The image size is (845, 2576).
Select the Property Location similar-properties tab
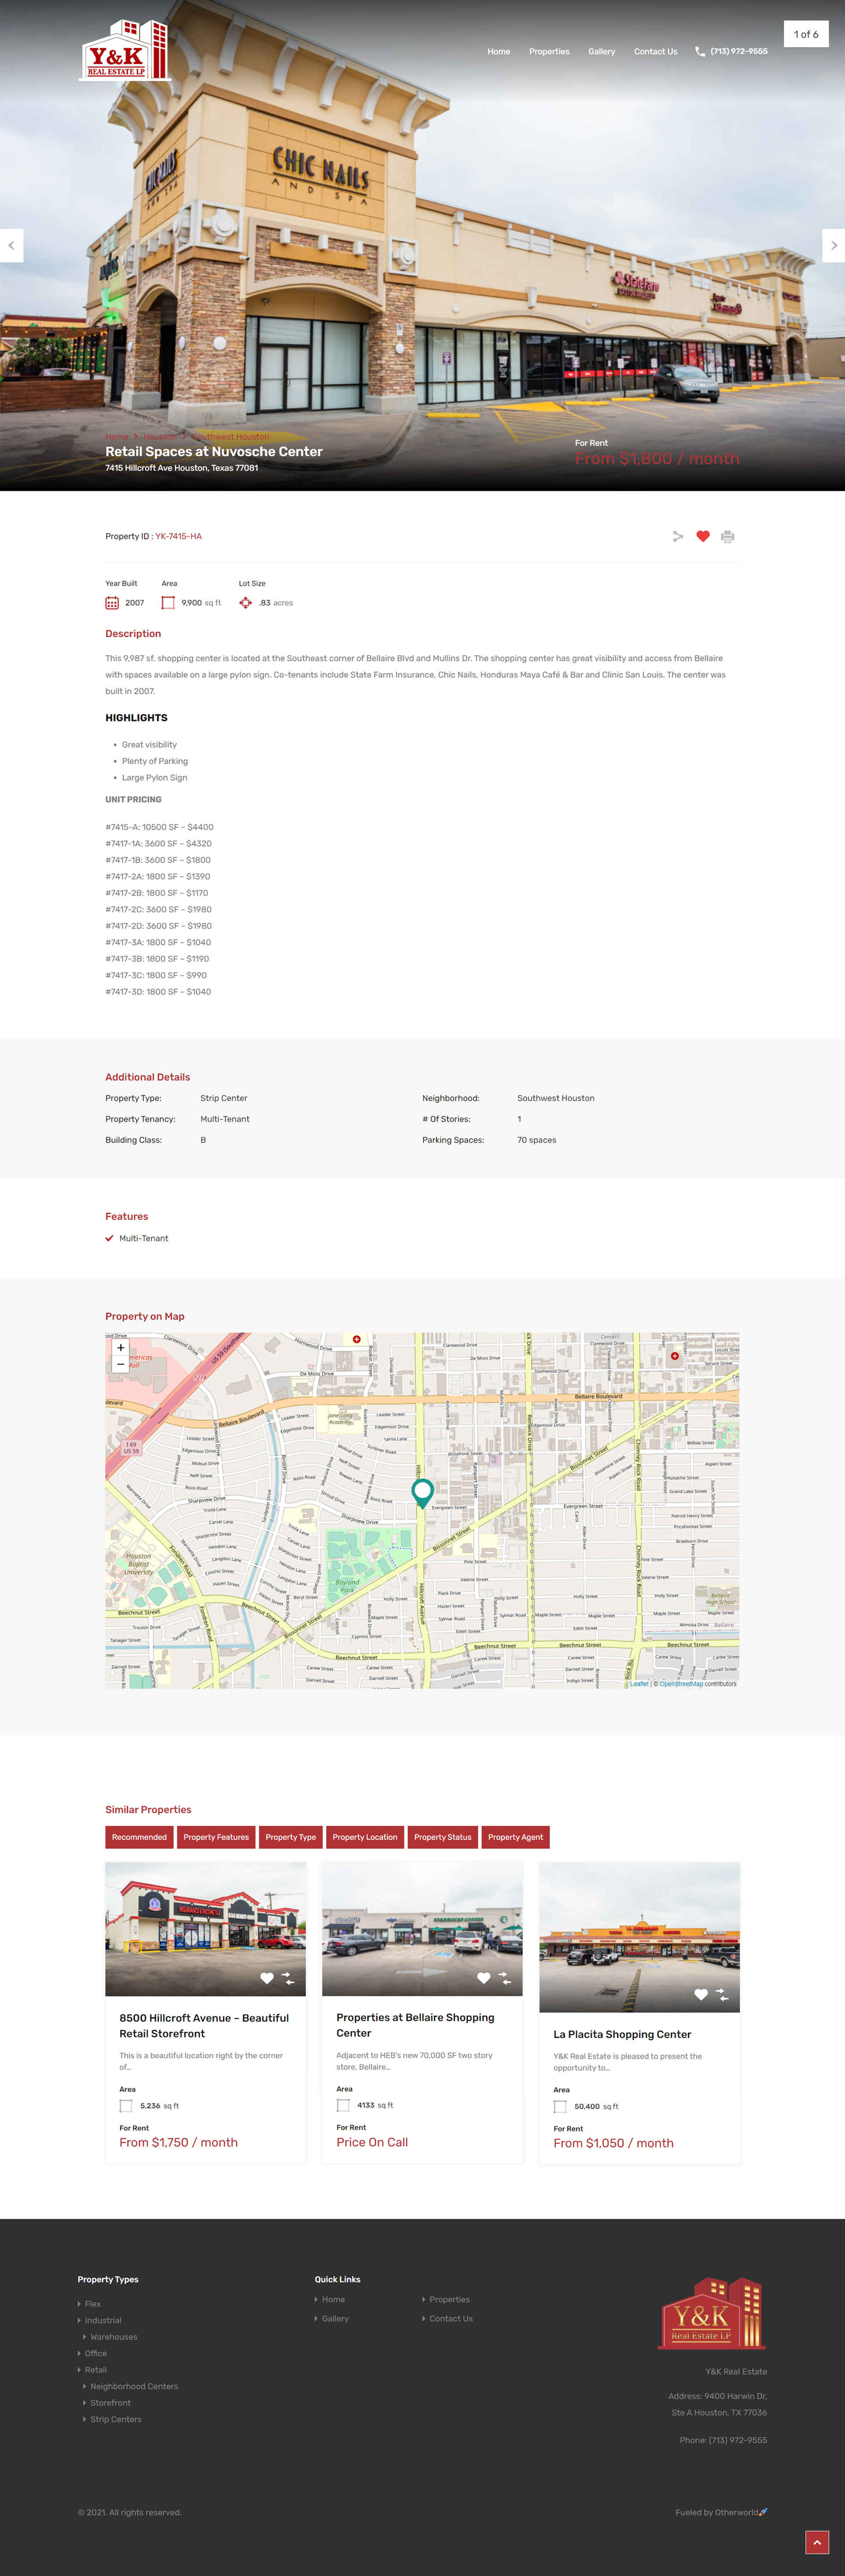364,1837
